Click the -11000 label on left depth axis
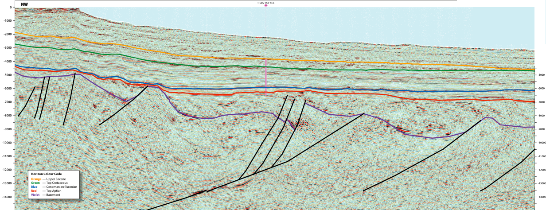The image size is (546, 210). pos(8,156)
